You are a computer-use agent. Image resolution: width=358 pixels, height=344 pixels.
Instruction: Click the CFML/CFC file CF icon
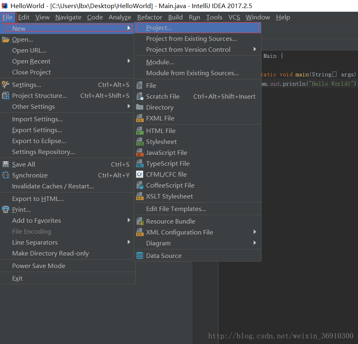[x=140, y=174]
